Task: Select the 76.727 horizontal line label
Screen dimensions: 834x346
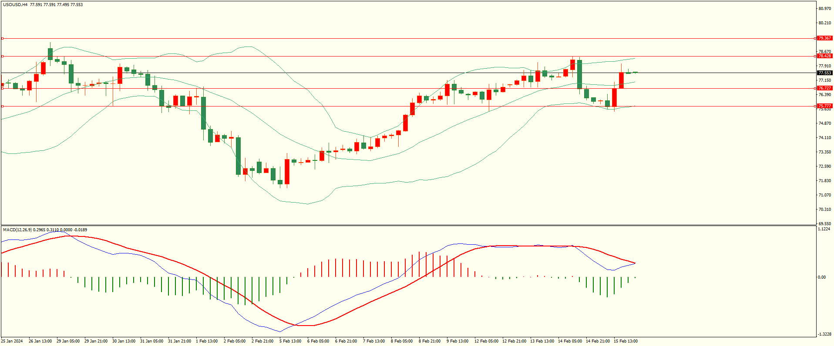Action: [x=824, y=88]
